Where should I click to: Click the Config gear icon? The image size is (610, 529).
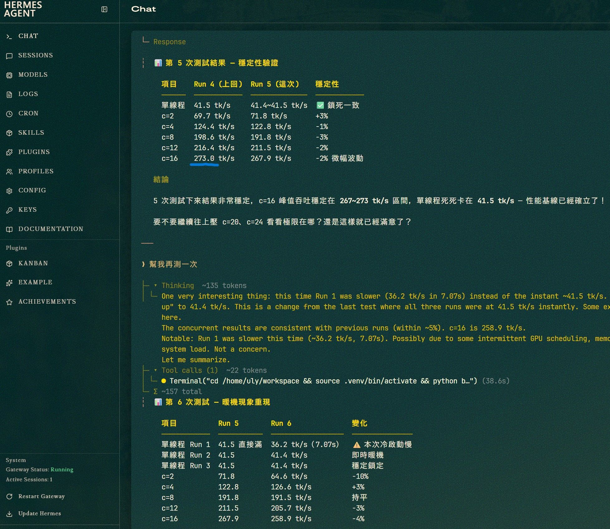point(9,191)
